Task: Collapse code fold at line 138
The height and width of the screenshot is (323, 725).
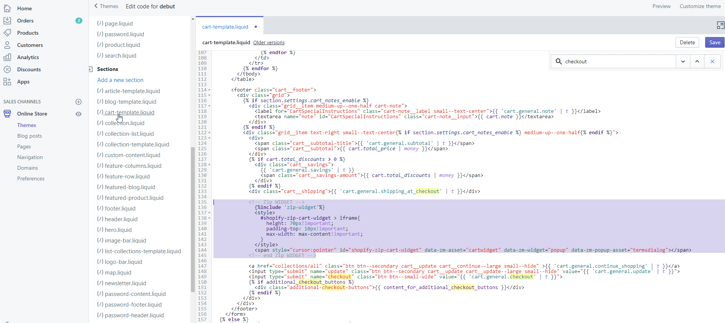Action: tap(209, 218)
